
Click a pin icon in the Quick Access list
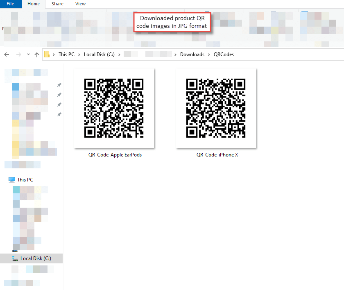click(59, 94)
